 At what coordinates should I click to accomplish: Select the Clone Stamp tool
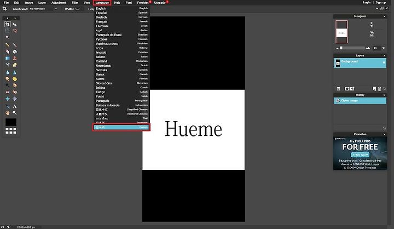point(15,58)
